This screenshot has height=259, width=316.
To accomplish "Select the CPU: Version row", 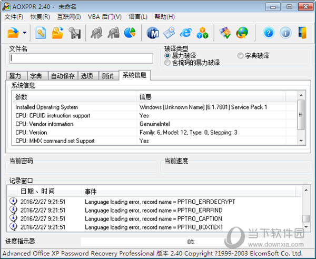I will [154, 132].
